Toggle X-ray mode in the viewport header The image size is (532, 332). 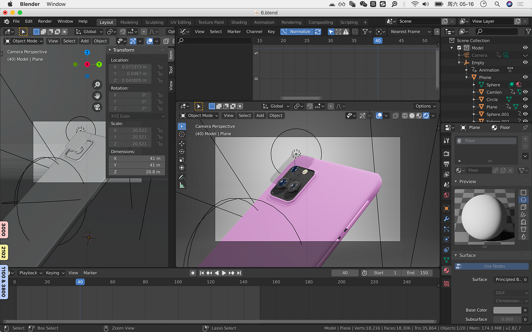coord(395,116)
